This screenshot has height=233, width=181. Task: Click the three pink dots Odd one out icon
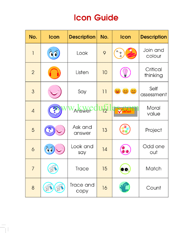click(x=125, y=150)
